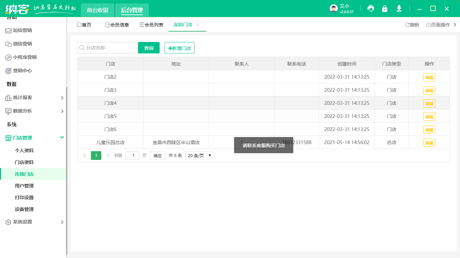Refresh the page with 刷新

(x=412, y=25)
